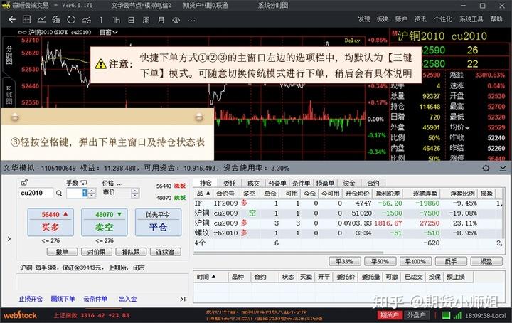Switch to the 成交 tab
This screenshot has height=323, width=512.
pos(253,184)
